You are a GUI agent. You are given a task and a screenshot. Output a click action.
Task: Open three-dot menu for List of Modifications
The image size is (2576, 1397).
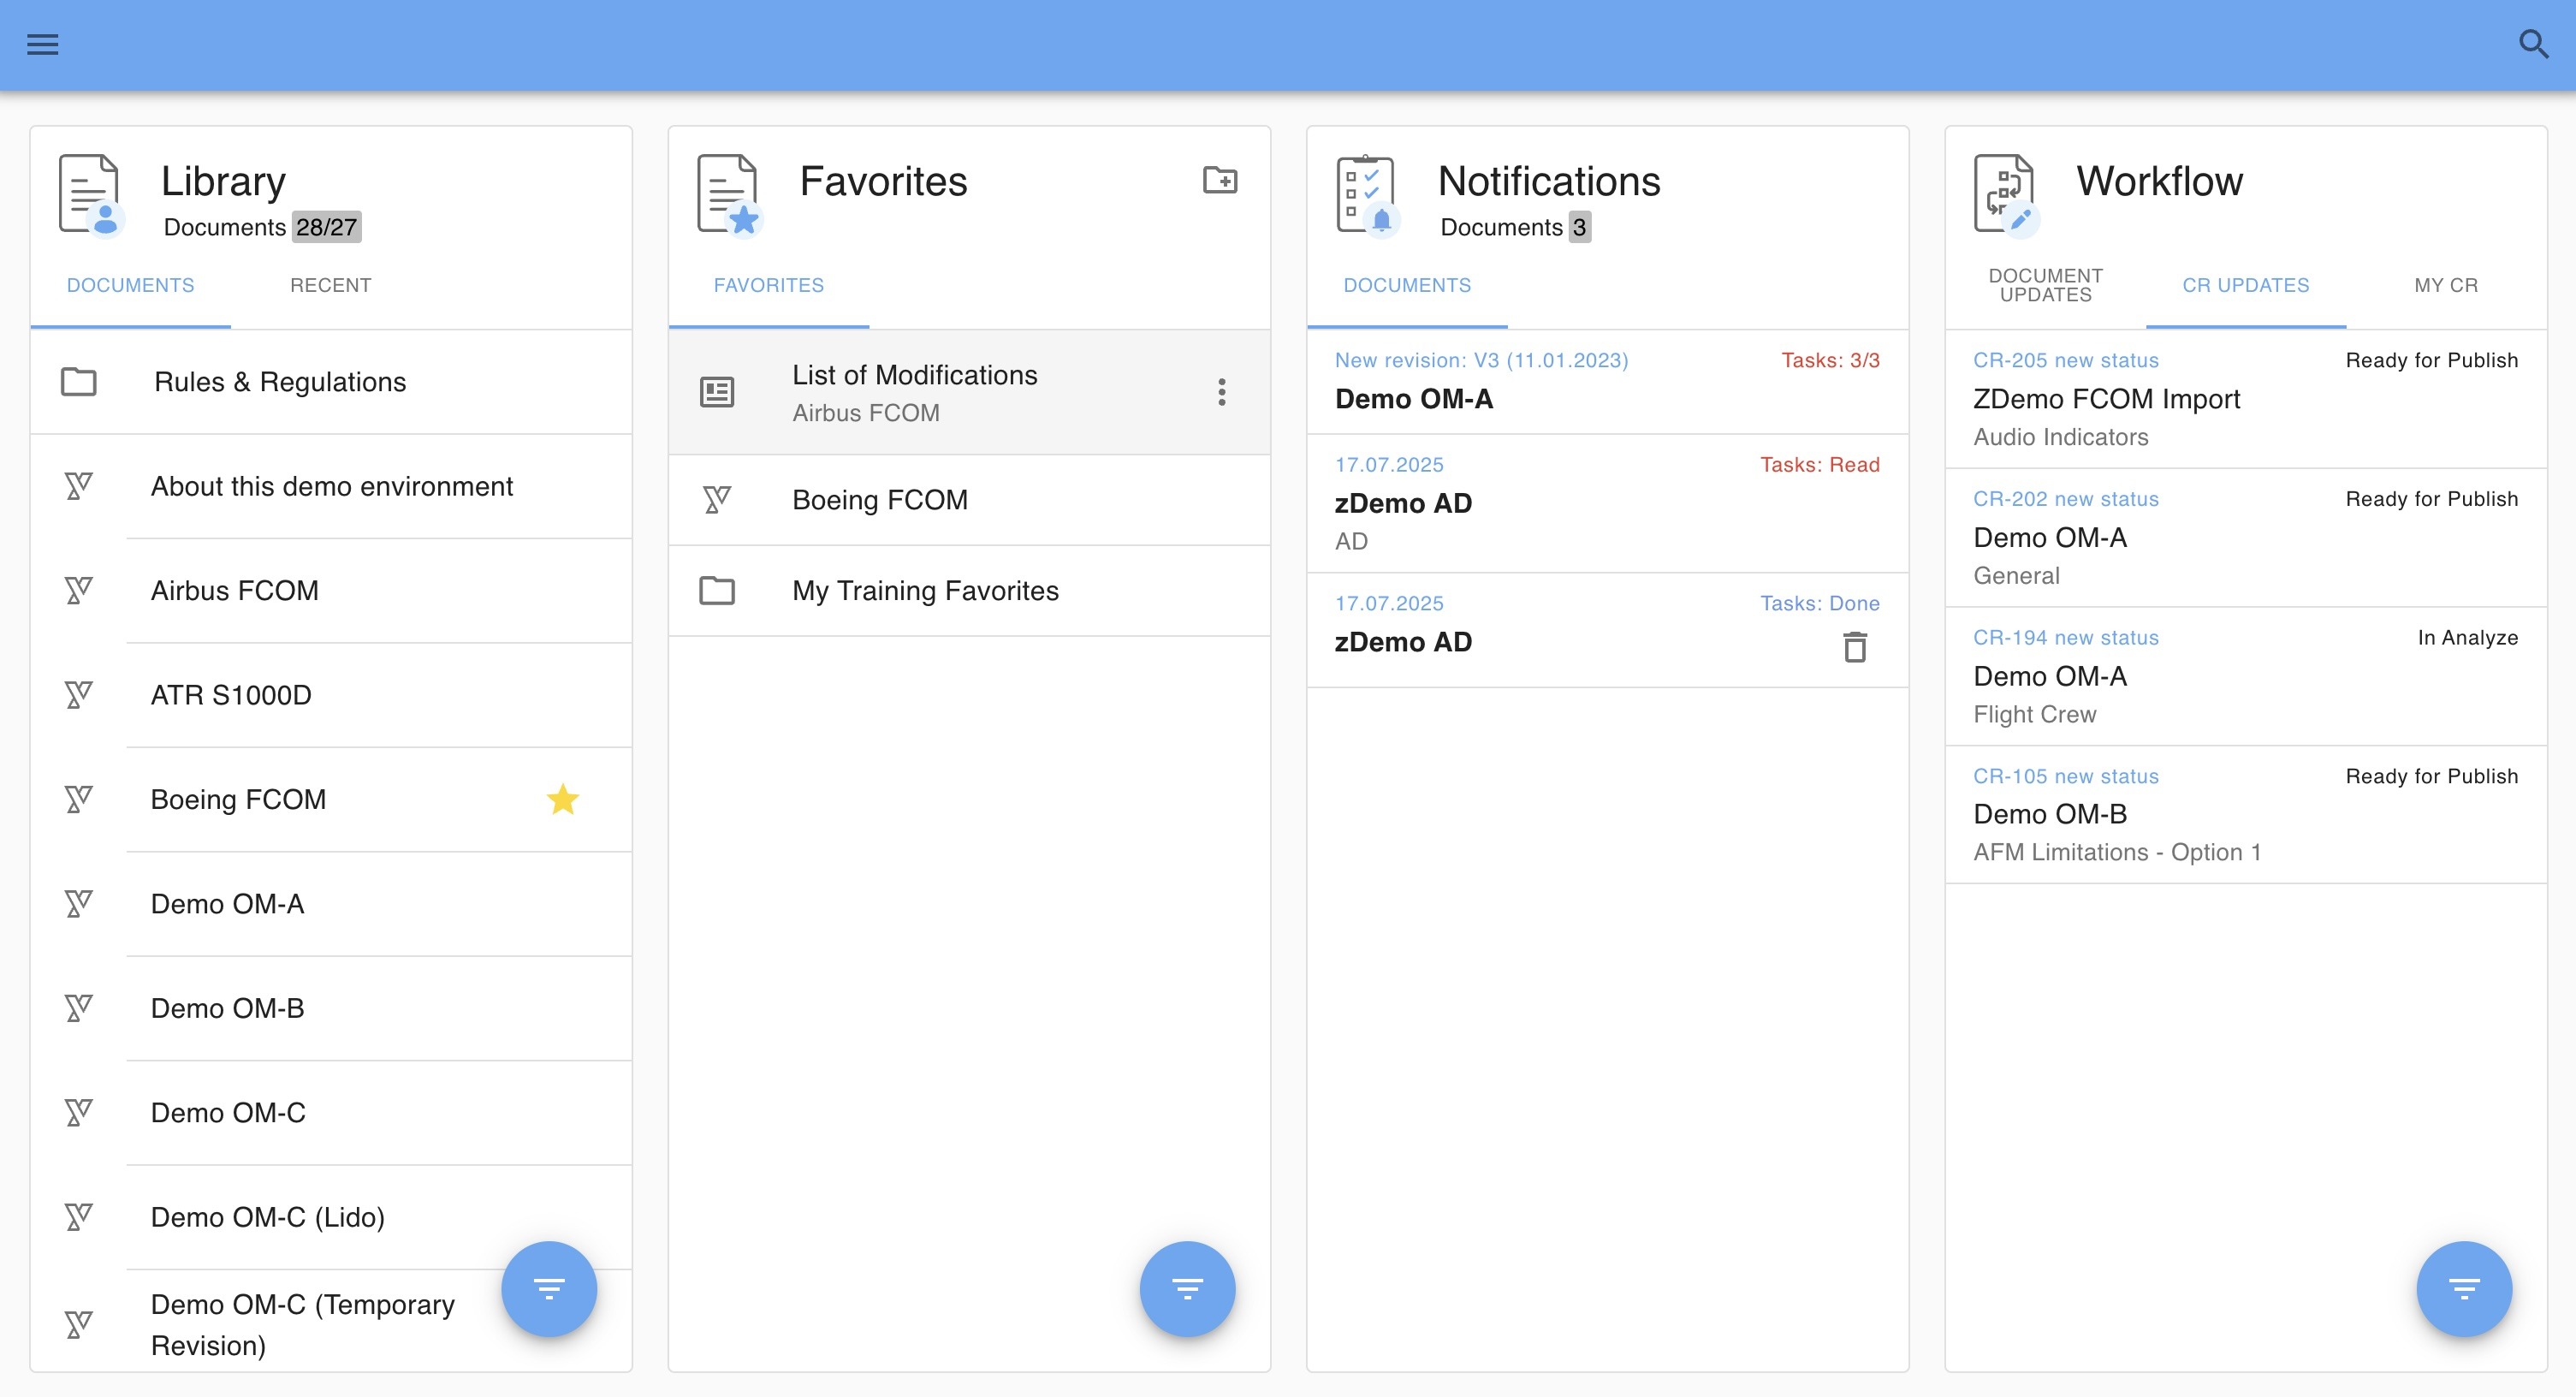[1221, 392]
